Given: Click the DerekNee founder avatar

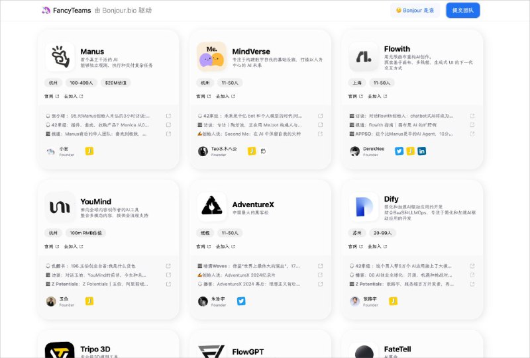Looking at the screenshot, I should pyautogui.click(x=354, y=152).
